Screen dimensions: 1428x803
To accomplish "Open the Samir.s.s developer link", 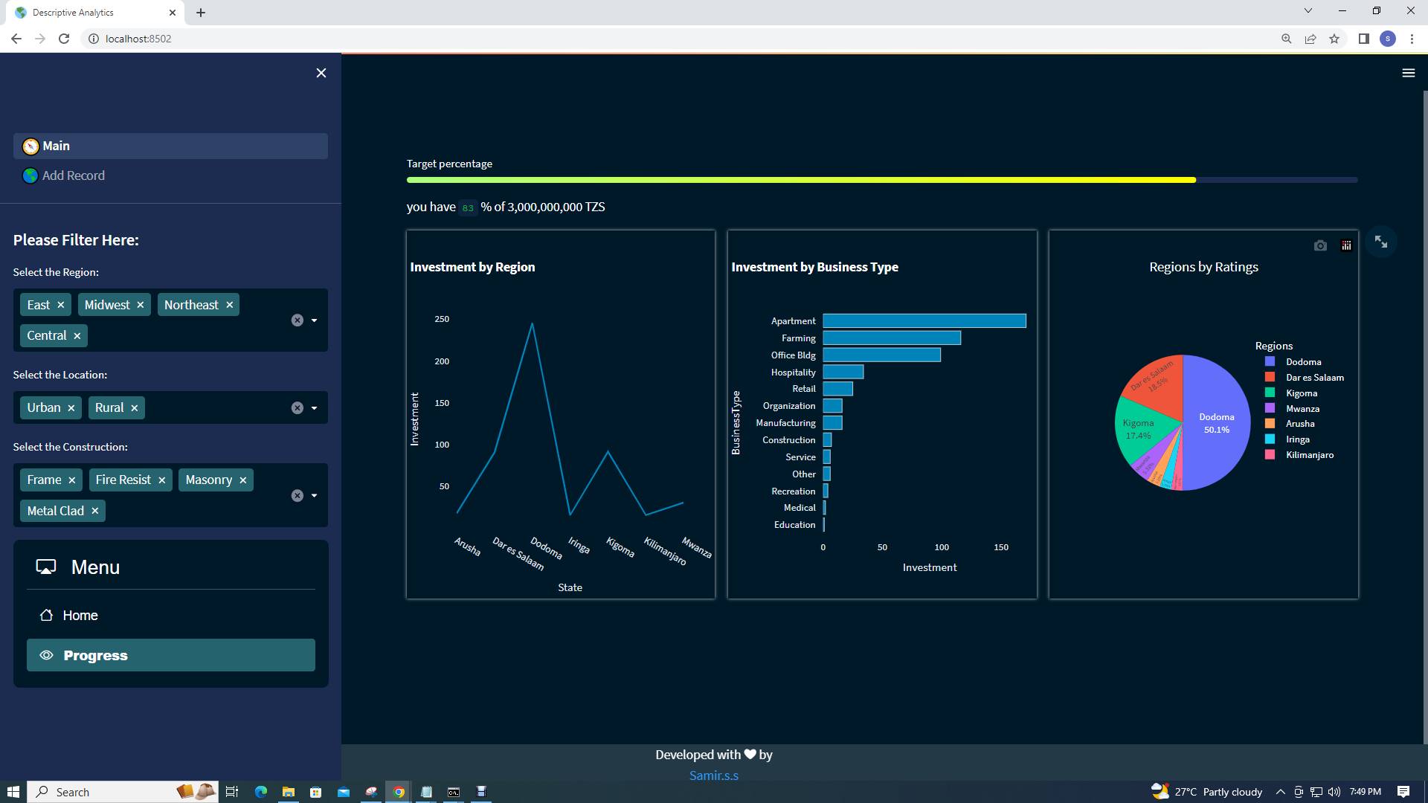I will point(713,775).
